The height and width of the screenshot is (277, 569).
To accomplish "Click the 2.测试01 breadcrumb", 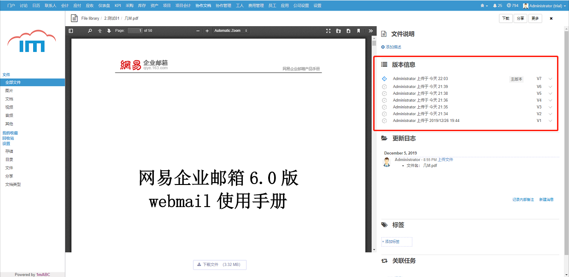I will point(112,18).
